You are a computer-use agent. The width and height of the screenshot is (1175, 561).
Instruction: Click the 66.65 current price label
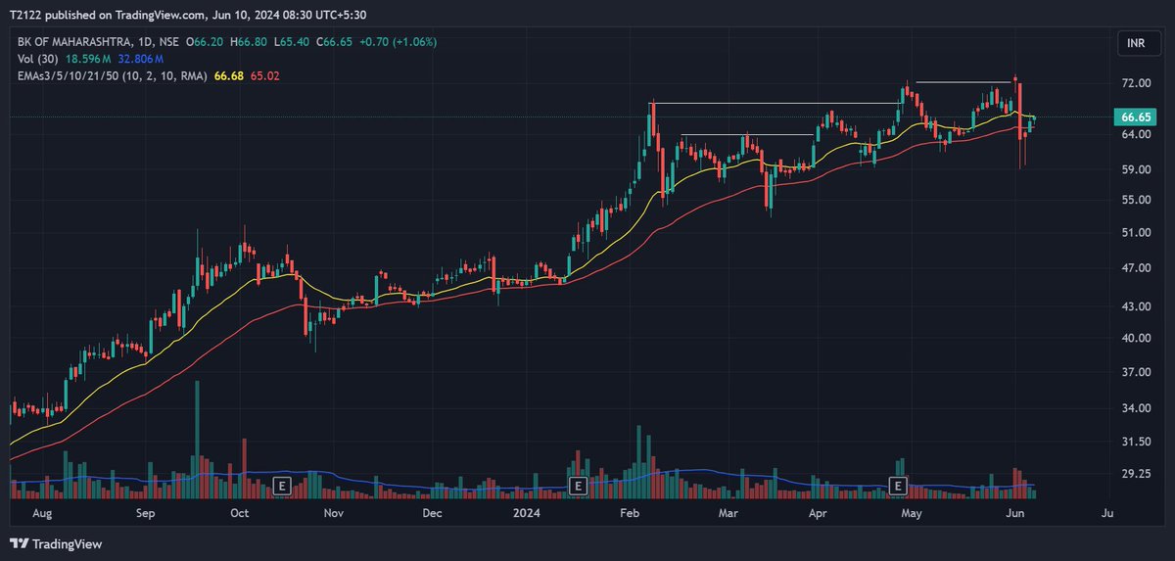(x=1134, y=117)
